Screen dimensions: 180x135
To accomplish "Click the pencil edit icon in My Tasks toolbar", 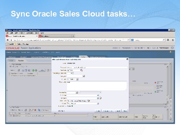I will click(x=32, y=110).
